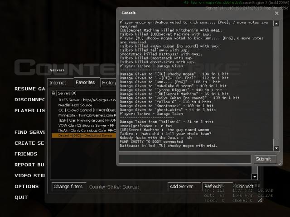Open Report Bug from main menu
Image resolution: width=290 pixels, height=217 pixels.
[29, 165]
